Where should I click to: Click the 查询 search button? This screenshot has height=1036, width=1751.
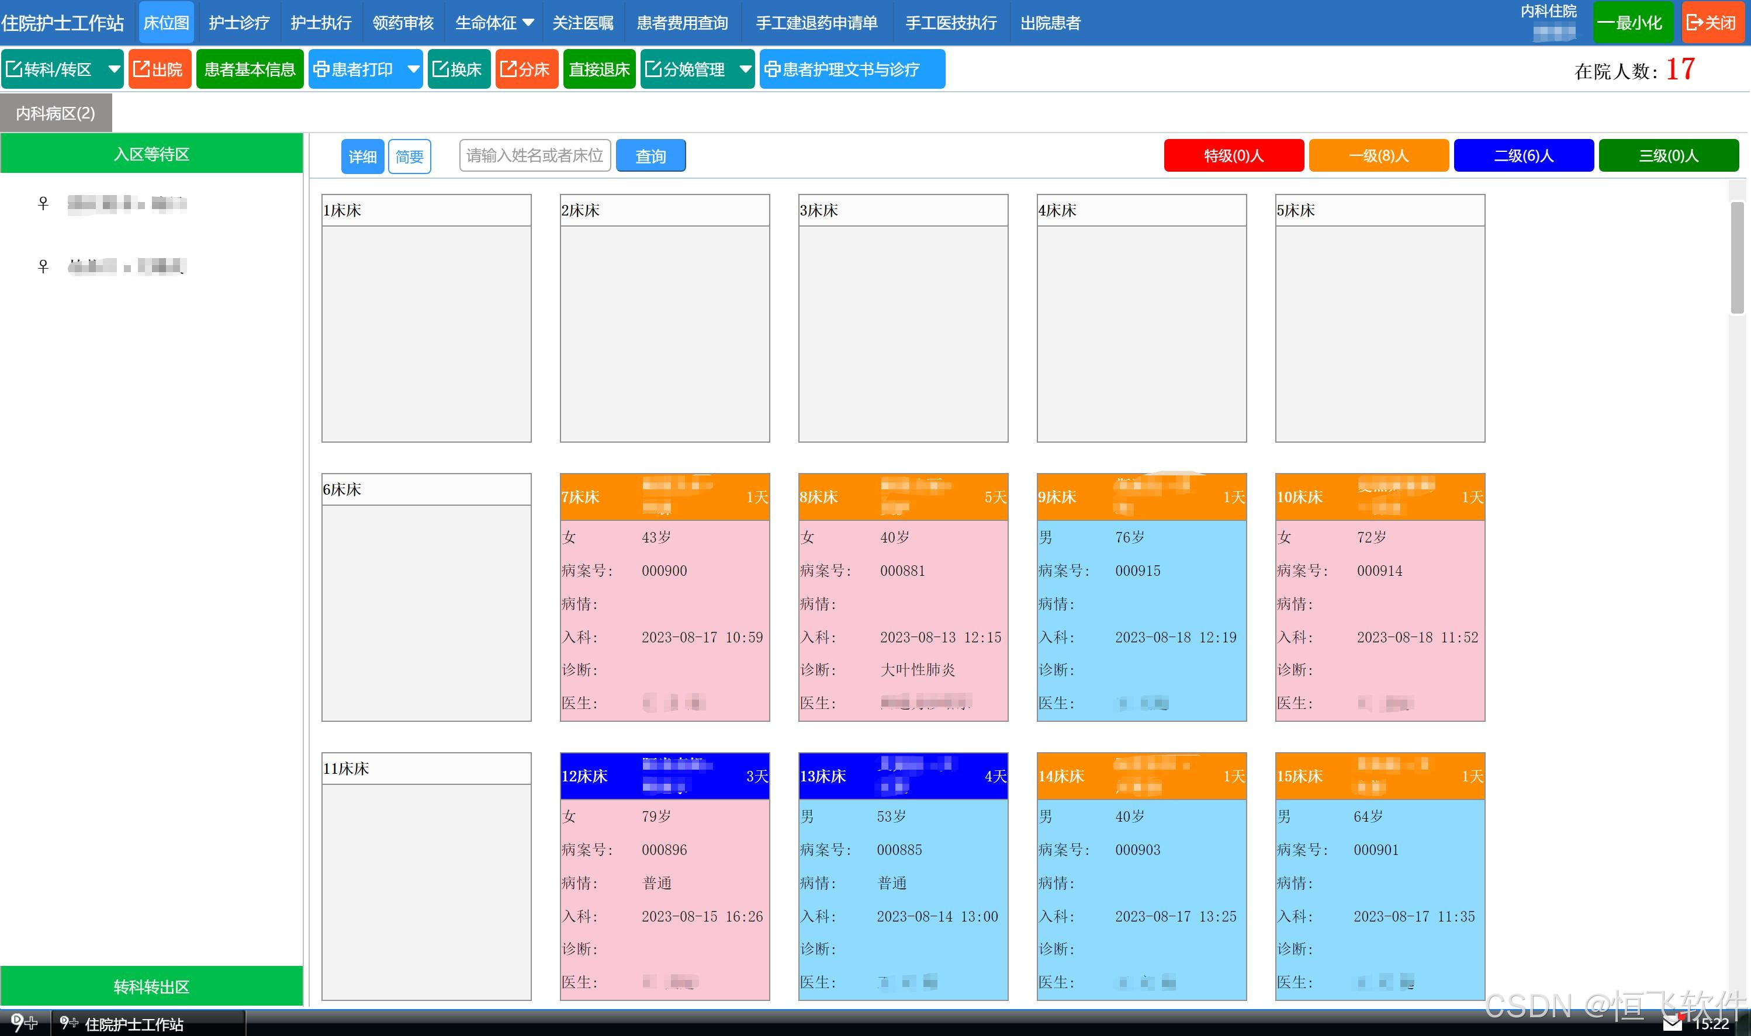coord(650,156)
